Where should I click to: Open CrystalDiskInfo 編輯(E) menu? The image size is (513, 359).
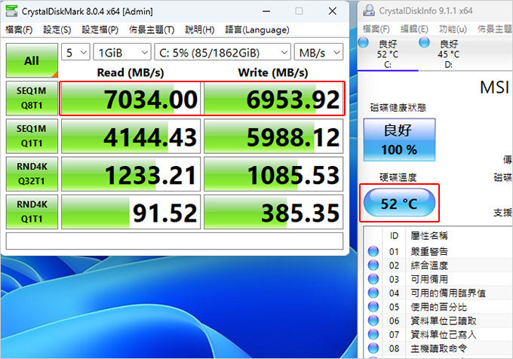(x=414, y=29)
